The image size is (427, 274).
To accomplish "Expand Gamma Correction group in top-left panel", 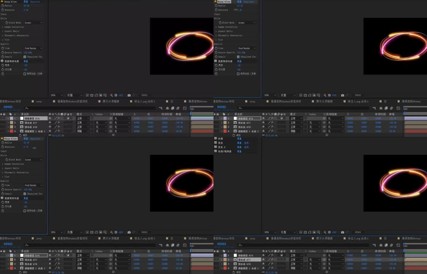I will (x=3, y=27).
